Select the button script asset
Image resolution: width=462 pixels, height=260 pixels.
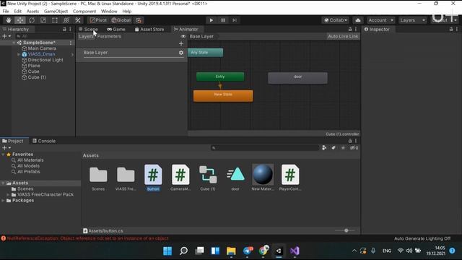pos(153,178)
